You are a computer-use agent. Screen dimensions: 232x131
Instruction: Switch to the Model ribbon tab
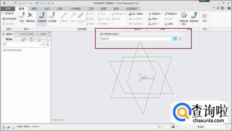(34, 9)
